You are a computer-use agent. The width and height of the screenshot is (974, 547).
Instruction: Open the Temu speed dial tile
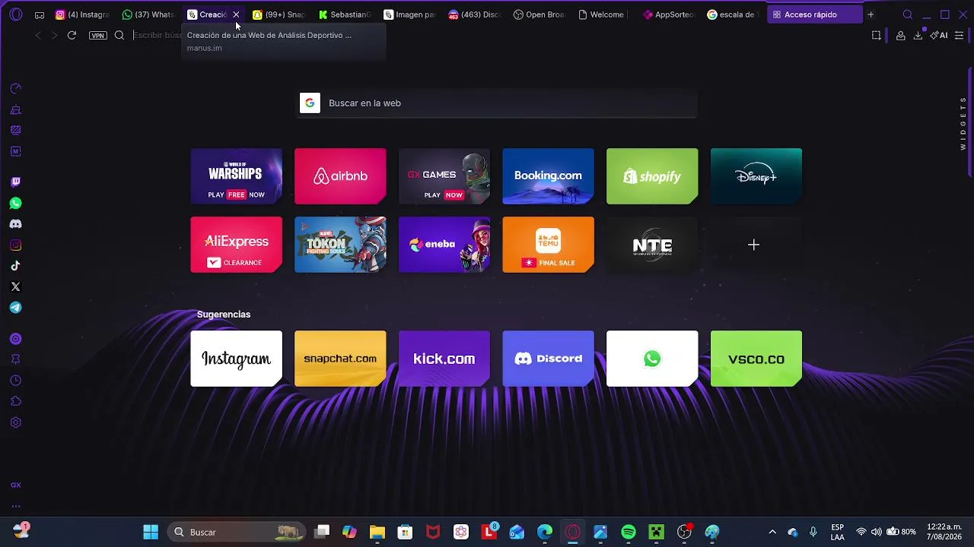(548, 245)
